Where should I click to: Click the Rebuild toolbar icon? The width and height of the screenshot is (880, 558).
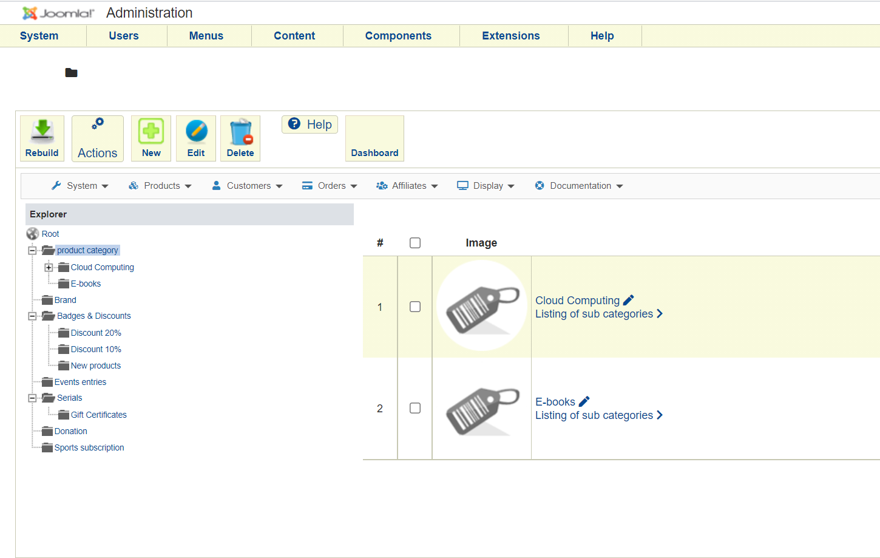[x=42, y=131]
